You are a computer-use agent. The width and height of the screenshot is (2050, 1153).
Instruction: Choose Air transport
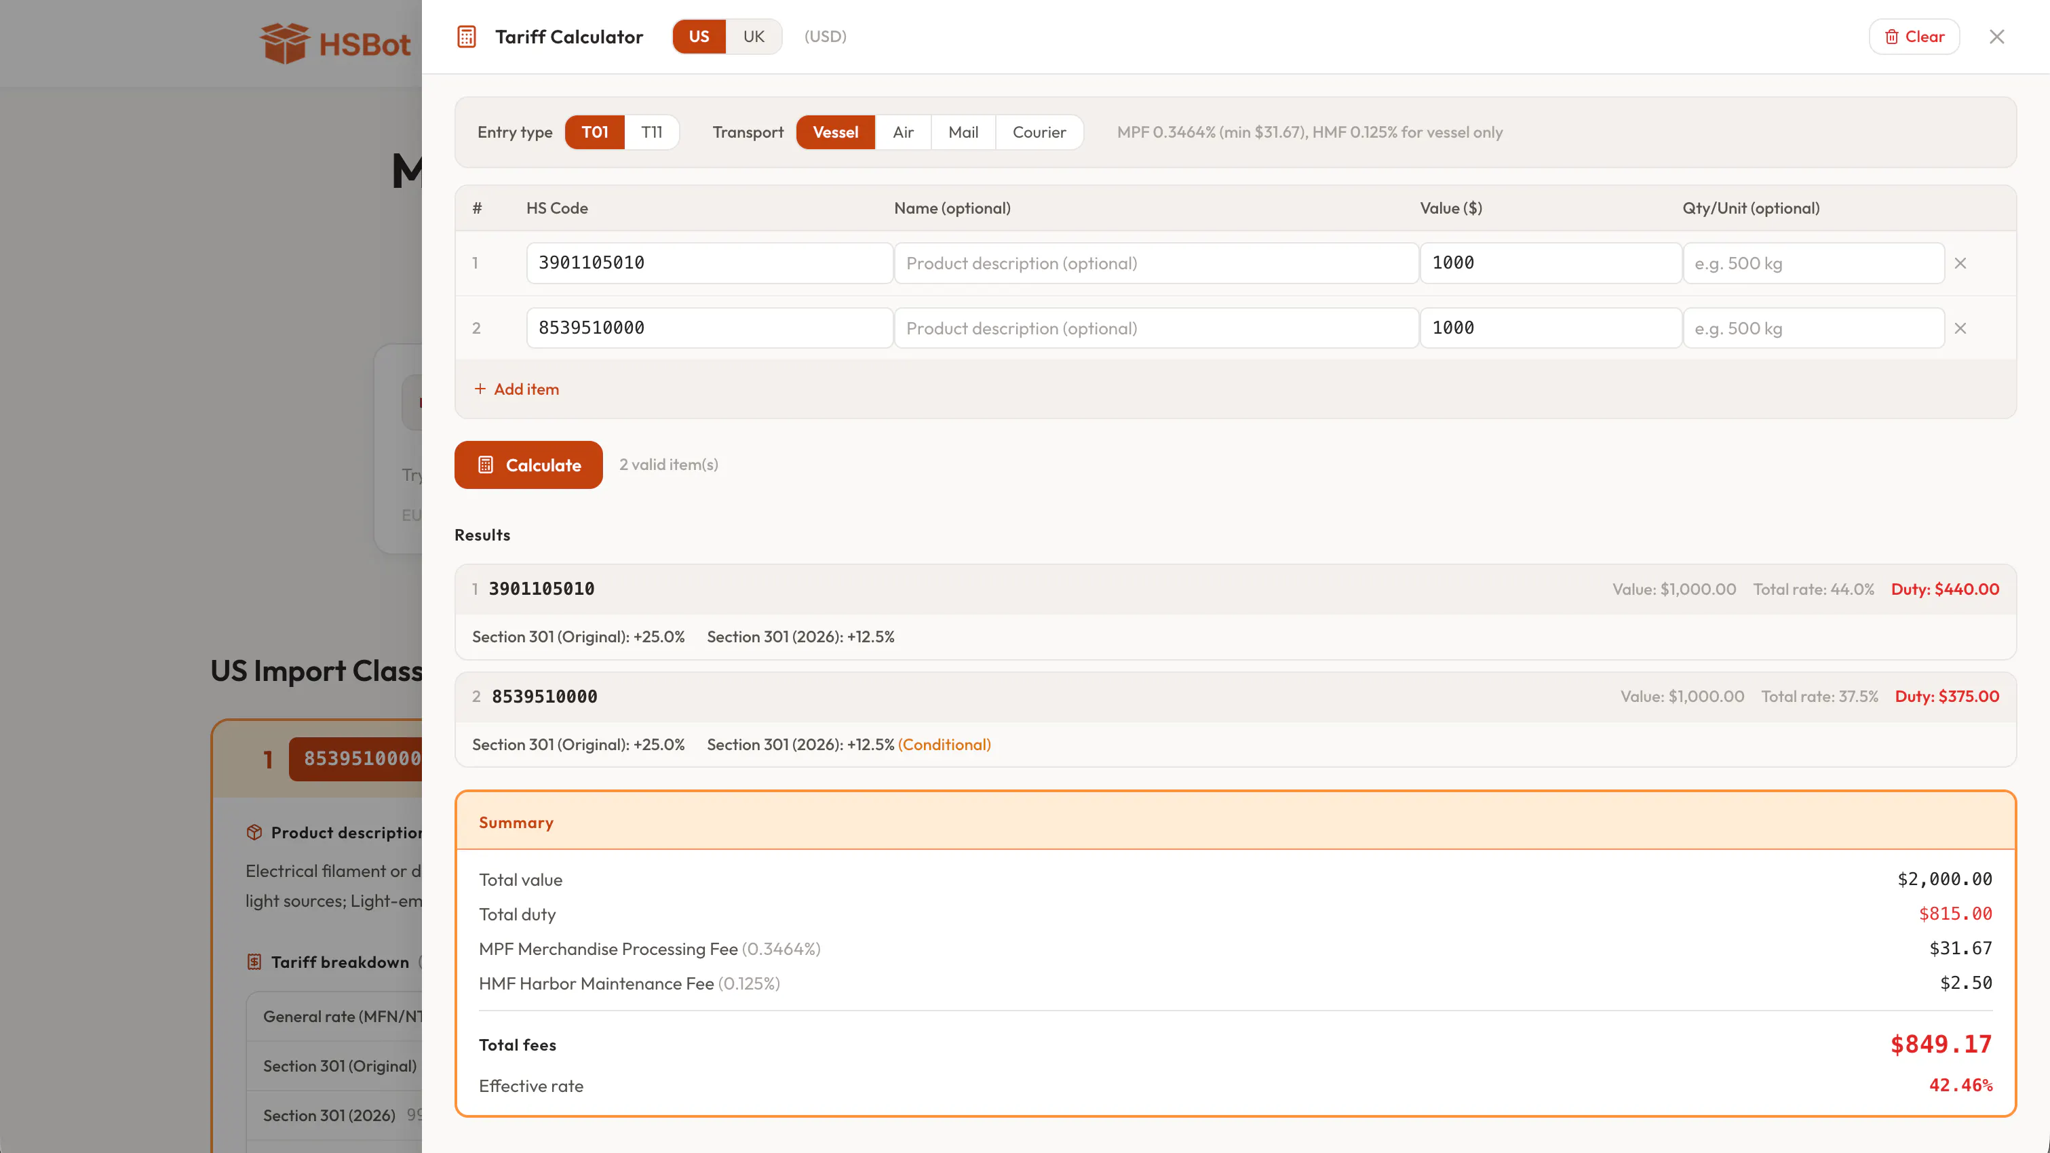(x=902, y=132)
